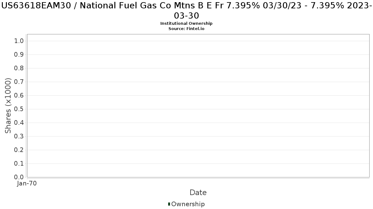Click the Jan-70 x-axis tick label
This screenshot has height=209, width=373.
[27, 184]
